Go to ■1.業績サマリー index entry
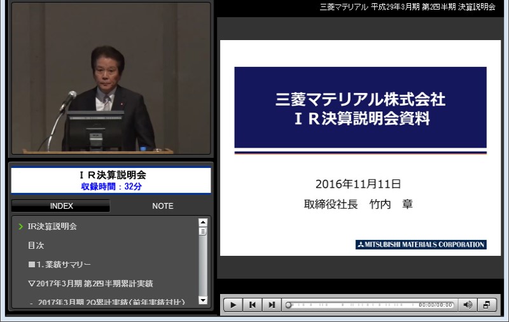This screenshot has height=322, width=509. tap(59, 265)
